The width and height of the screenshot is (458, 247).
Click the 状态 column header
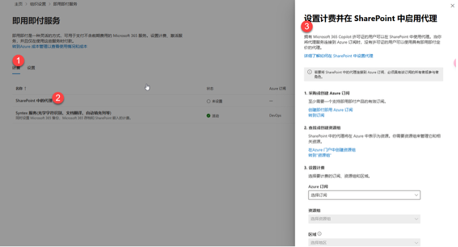[x=210, y=88]
